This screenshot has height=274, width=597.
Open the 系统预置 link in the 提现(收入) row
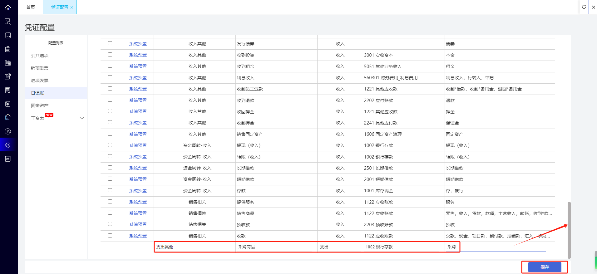click(138, 145)
